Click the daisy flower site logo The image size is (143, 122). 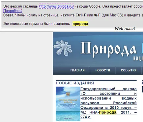click(x=63, y=48)
